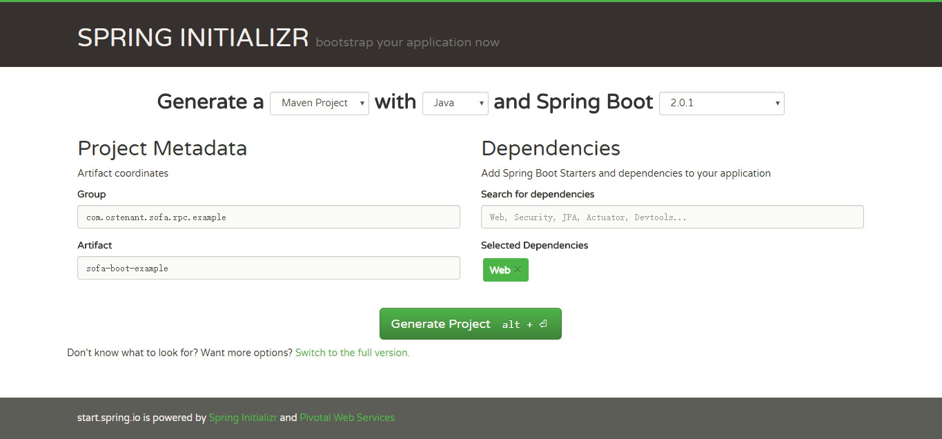Click the bootstrap your application now tagline
This screenshot has width=942, height=439.
coord(407,42)
